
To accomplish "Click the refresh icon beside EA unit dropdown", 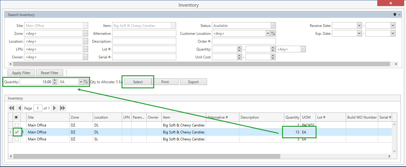I will (86, 82).
